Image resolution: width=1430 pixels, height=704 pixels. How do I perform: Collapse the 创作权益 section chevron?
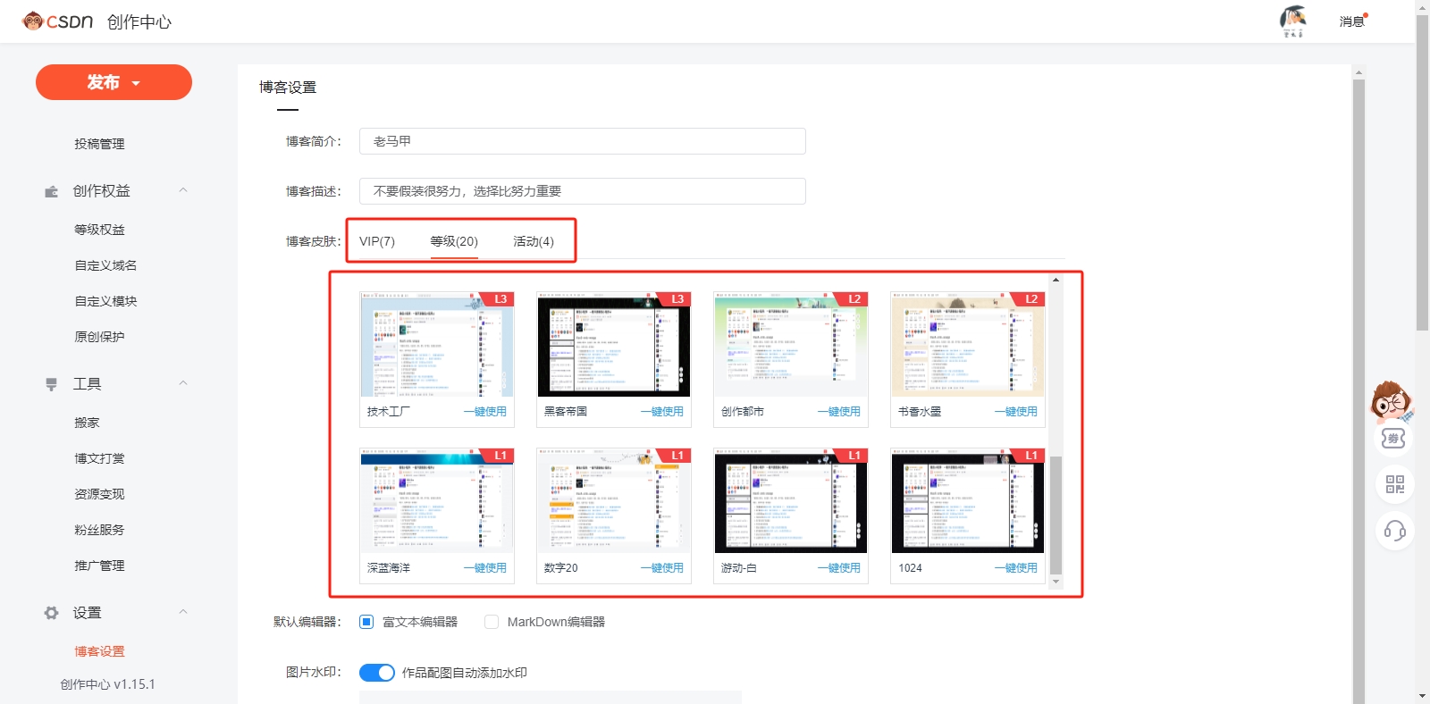183,189
